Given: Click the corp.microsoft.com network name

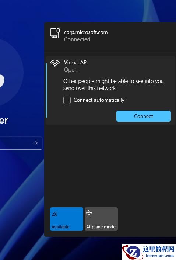Looking at the screenshot, I should [86, 32].
